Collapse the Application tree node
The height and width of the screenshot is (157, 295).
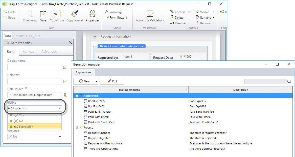(x=77, y=96)
